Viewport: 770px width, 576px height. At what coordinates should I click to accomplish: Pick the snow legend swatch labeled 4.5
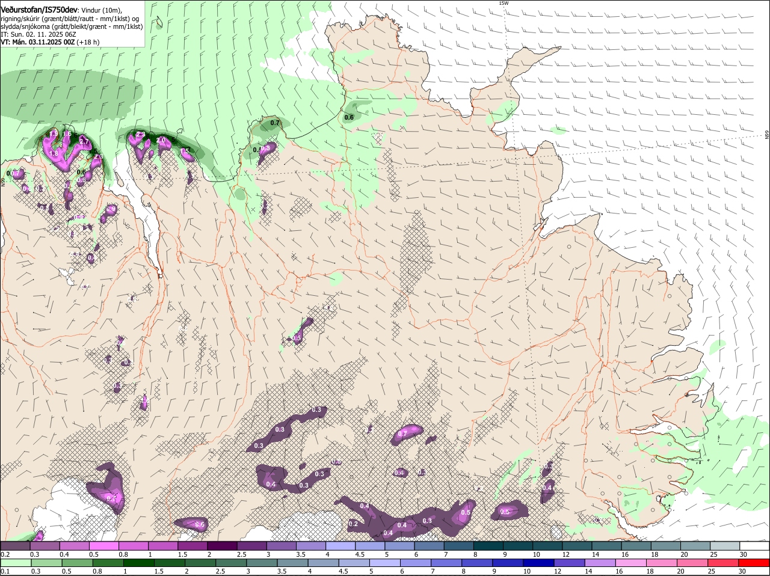(371, 545)
